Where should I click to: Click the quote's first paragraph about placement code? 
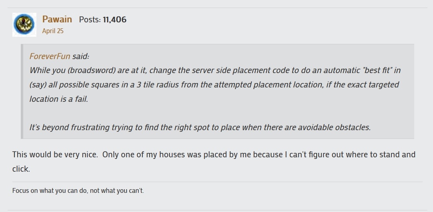pyautogui.click(x=215, y=84)
